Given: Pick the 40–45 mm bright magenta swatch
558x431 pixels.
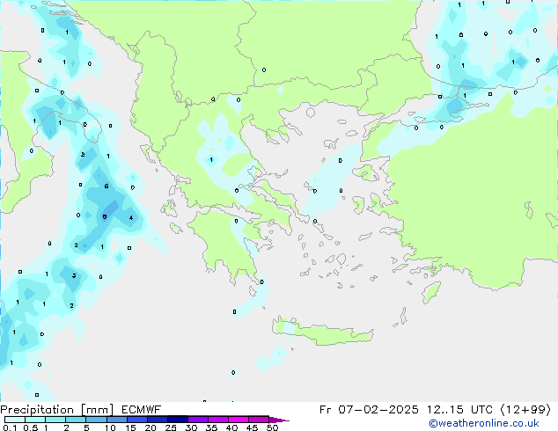Looking at the screenshot, I should pyautogui.click(x=239, y=420).
